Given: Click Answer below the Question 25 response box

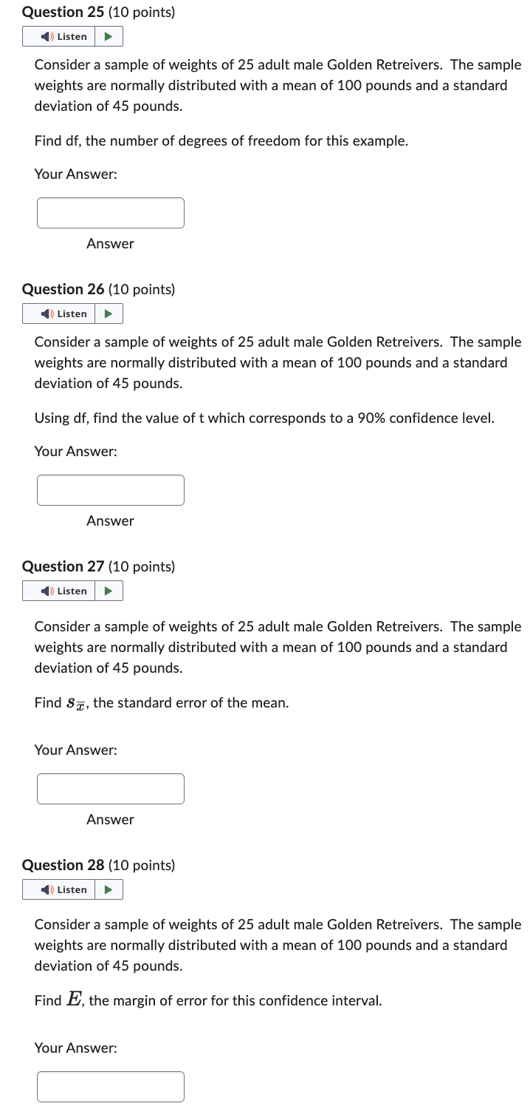Looking at the screenshot, I should (110, 243).
